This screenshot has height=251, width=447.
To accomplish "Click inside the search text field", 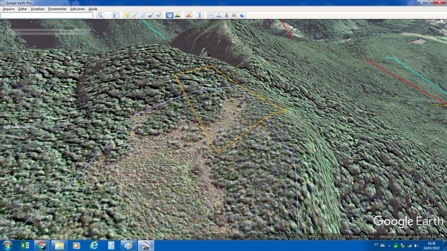I will tap(46, 15).
